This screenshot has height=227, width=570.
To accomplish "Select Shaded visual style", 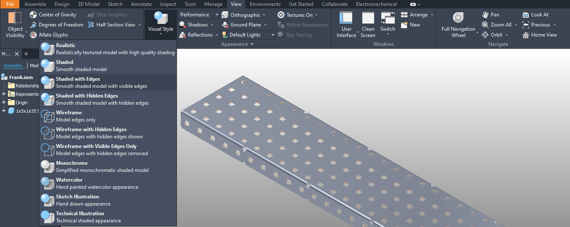I will tap(108, 66).
